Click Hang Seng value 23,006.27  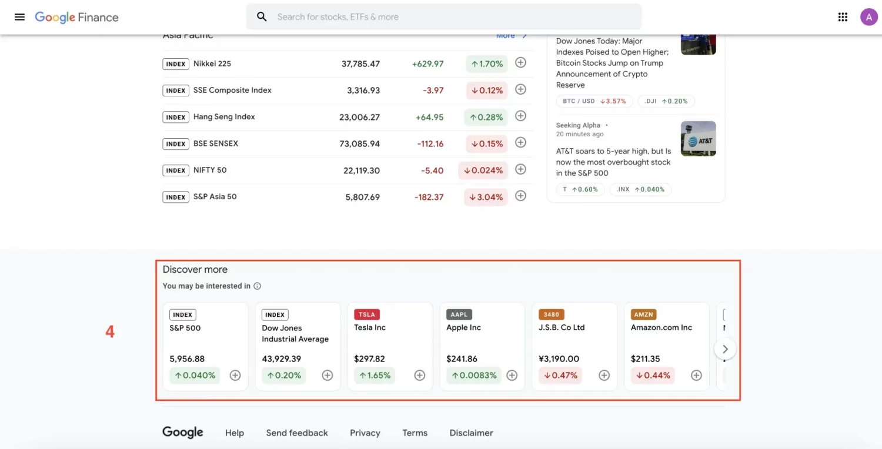point(359,117)
